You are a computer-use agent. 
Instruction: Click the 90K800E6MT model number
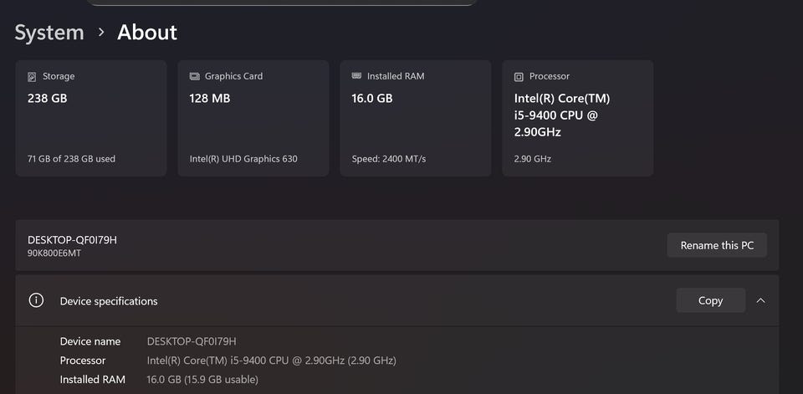pos(54,253)
